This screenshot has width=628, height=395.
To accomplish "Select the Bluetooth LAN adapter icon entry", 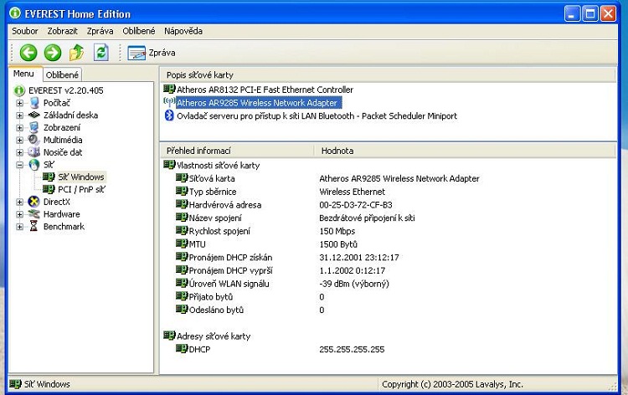I will [x=168, y=115].
